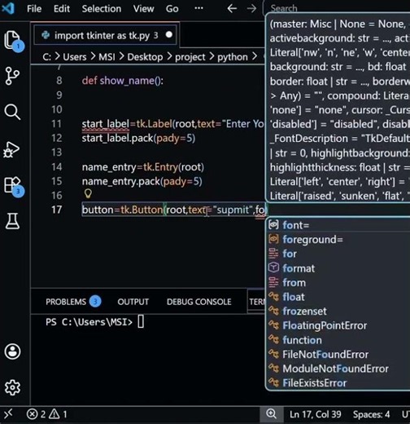Go back with the left arrow
410x424 pixels.
232,9
